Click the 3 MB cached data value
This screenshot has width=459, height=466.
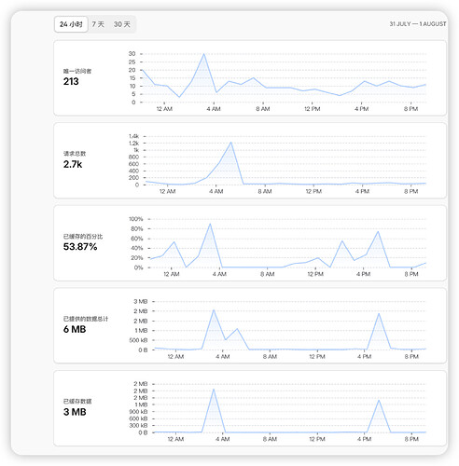coord(75,412)
